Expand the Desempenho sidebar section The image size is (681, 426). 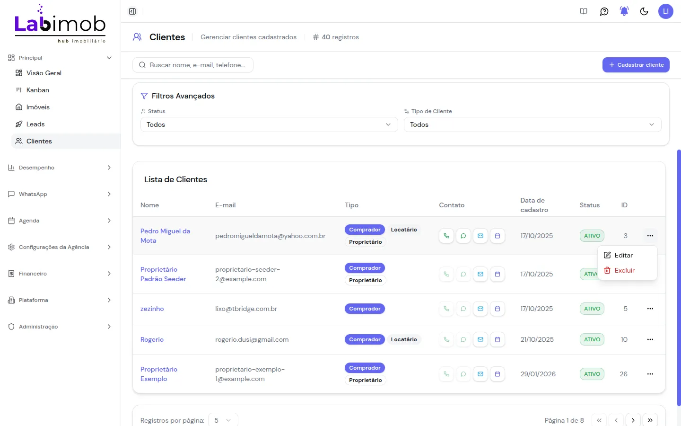coord(60,168)
